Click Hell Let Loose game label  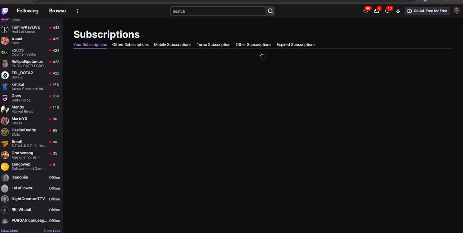click(x=23, y=32)
